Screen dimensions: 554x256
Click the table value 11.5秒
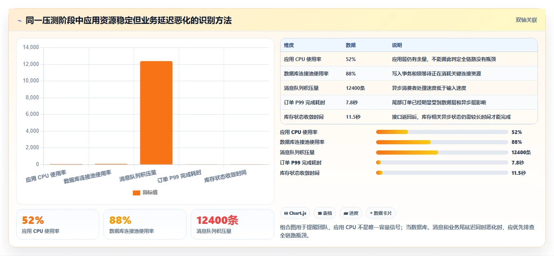353,117
